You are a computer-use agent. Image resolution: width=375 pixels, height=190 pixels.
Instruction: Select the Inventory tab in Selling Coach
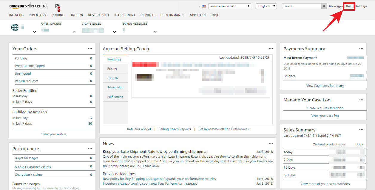tap(115, 59)
